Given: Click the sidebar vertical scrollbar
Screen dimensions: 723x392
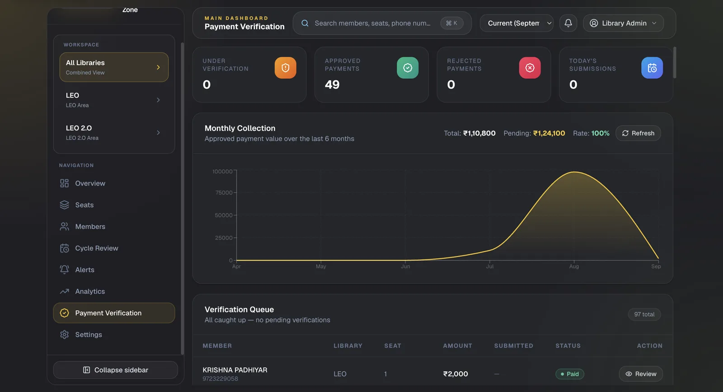Looking at the screenshot, I should coord(182,199).
